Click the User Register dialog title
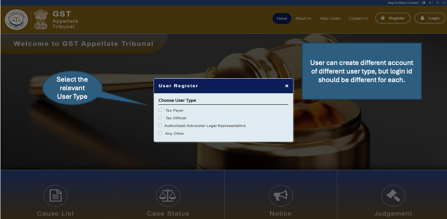The image size is (447, 219). 178,86
